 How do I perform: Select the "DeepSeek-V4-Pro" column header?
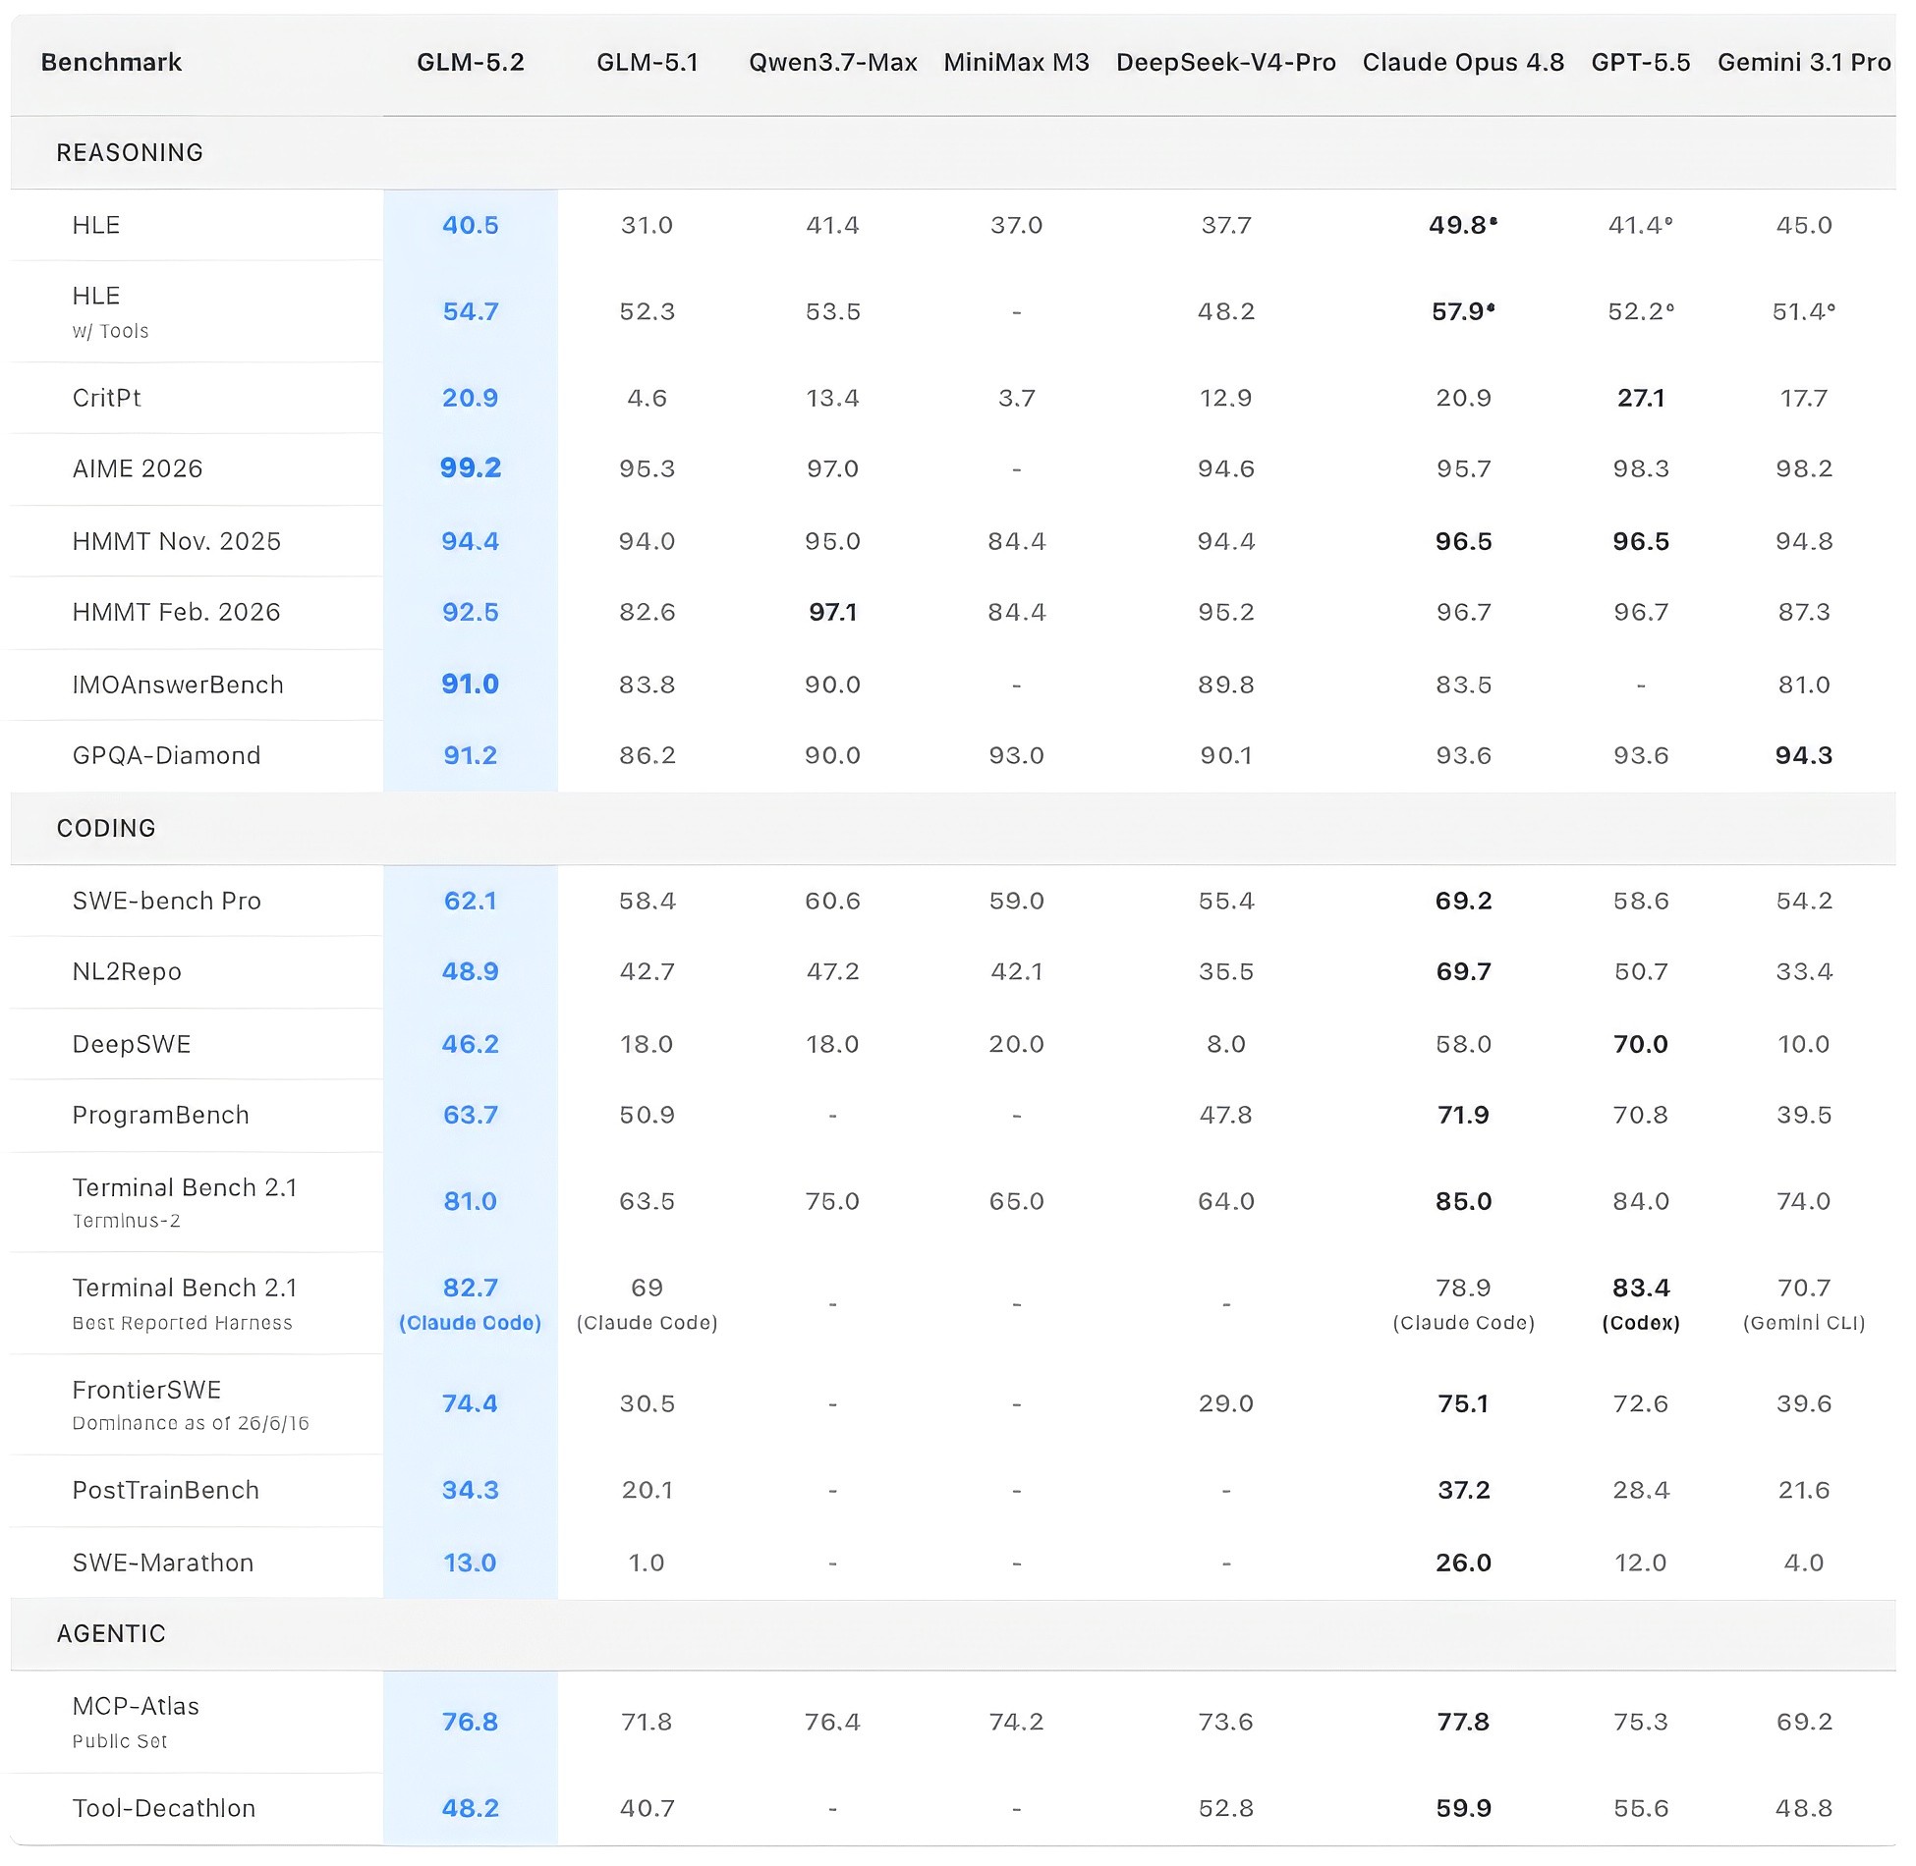[1226, 63]
